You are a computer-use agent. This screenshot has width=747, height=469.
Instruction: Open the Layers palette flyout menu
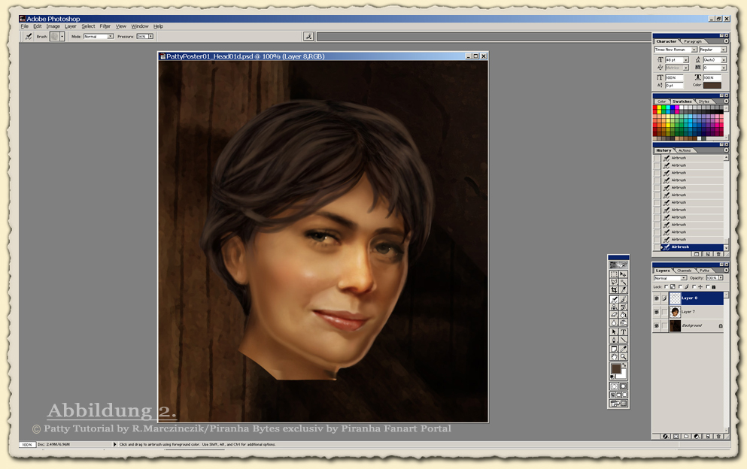pyautogui.click(x=726, y=270)
